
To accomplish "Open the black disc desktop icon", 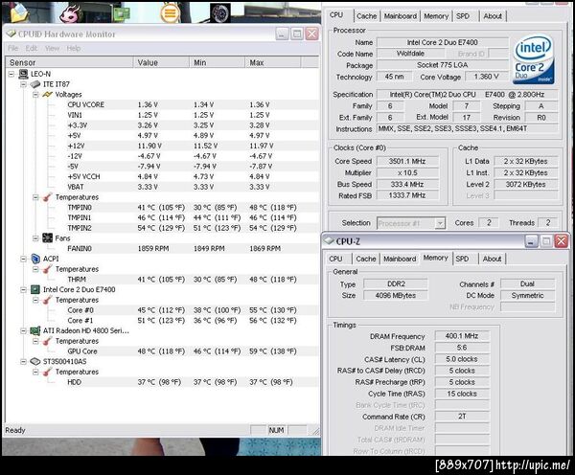I will 220,12.
